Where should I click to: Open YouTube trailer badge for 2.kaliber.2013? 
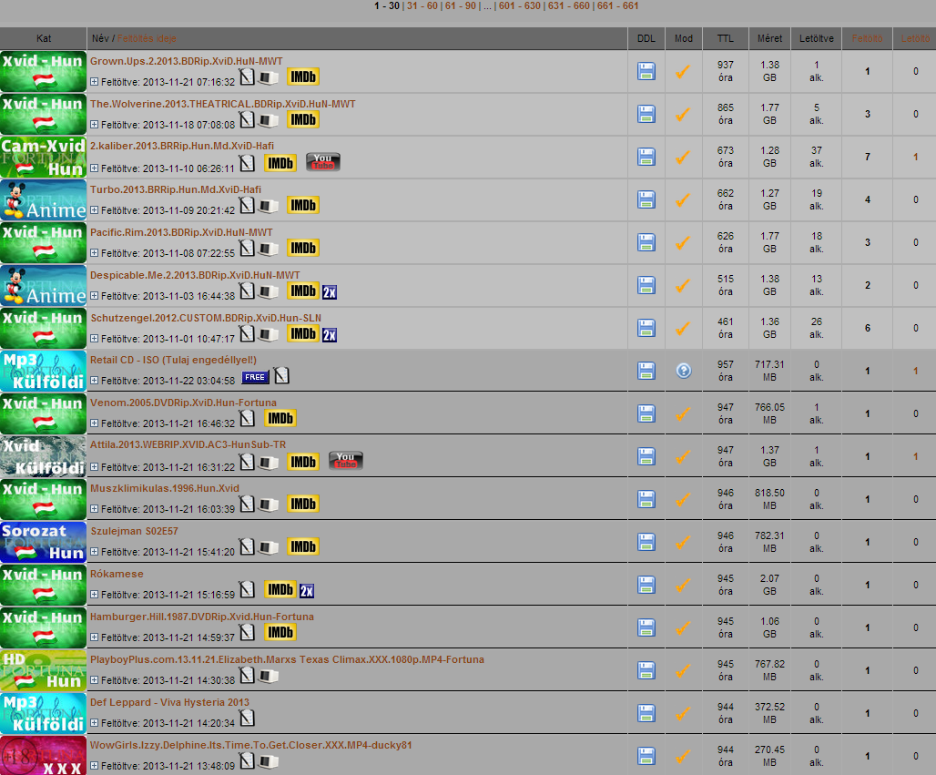pyautogui.click(x=323, y=162)
